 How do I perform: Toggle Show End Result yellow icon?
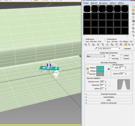click(126, 45)
